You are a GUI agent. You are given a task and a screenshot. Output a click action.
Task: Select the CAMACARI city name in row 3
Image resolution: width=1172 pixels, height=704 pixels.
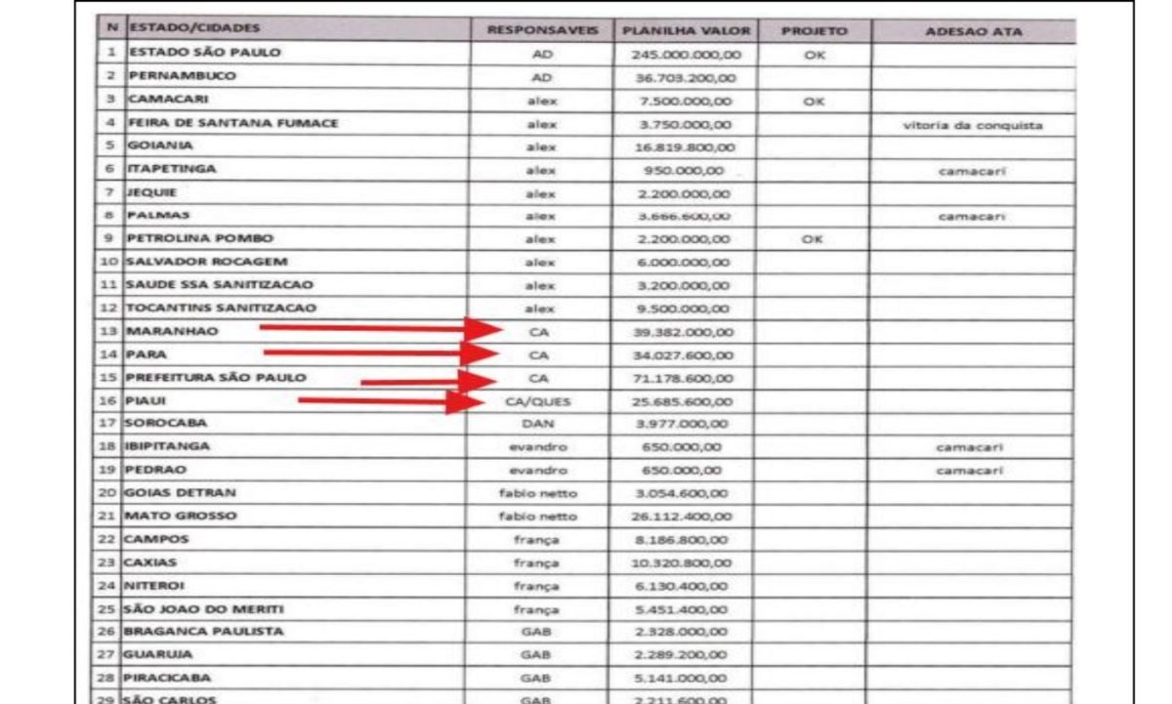click(x=169, y=100)
